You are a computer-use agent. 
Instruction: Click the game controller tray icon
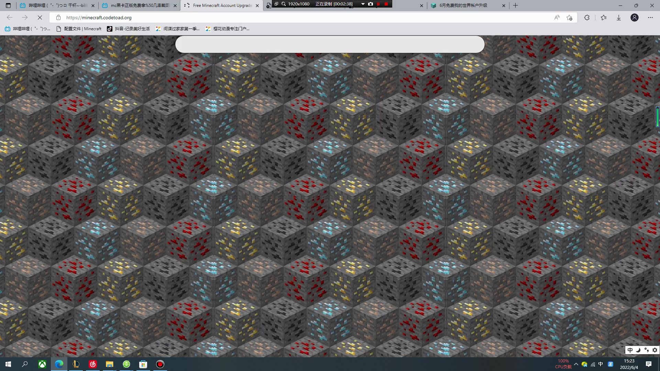click(584, 364)
